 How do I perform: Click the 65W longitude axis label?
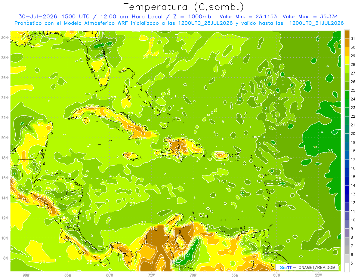(x=235, y=275)
